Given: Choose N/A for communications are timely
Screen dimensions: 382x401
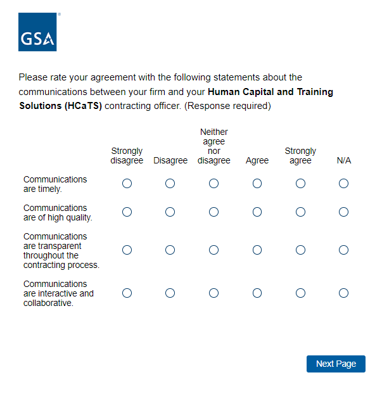Looking at the screenshot, I should point(343,184).
